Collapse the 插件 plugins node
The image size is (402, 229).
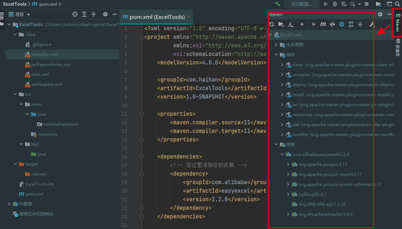[276, 55]
